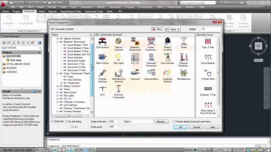Enable the No edit dialog checkbox
This screenshot has width=271, height=152.
pos(66,122)
